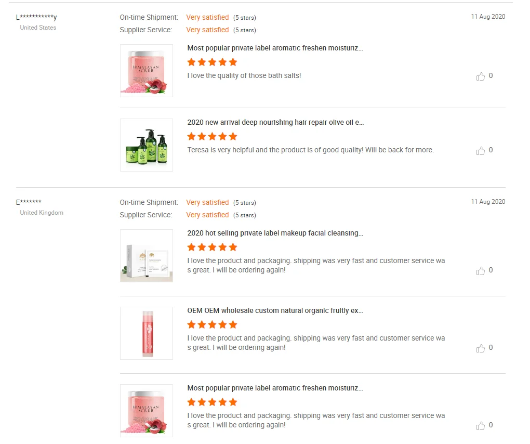Give thumbs-up to the Teresa helpful review

click(x=481, y=151)
